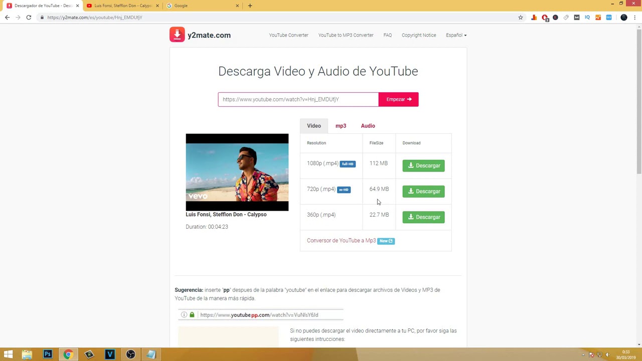Open YouTube to MP3 Converter nav link
The image size is (642, 361).
click(346, 35)
